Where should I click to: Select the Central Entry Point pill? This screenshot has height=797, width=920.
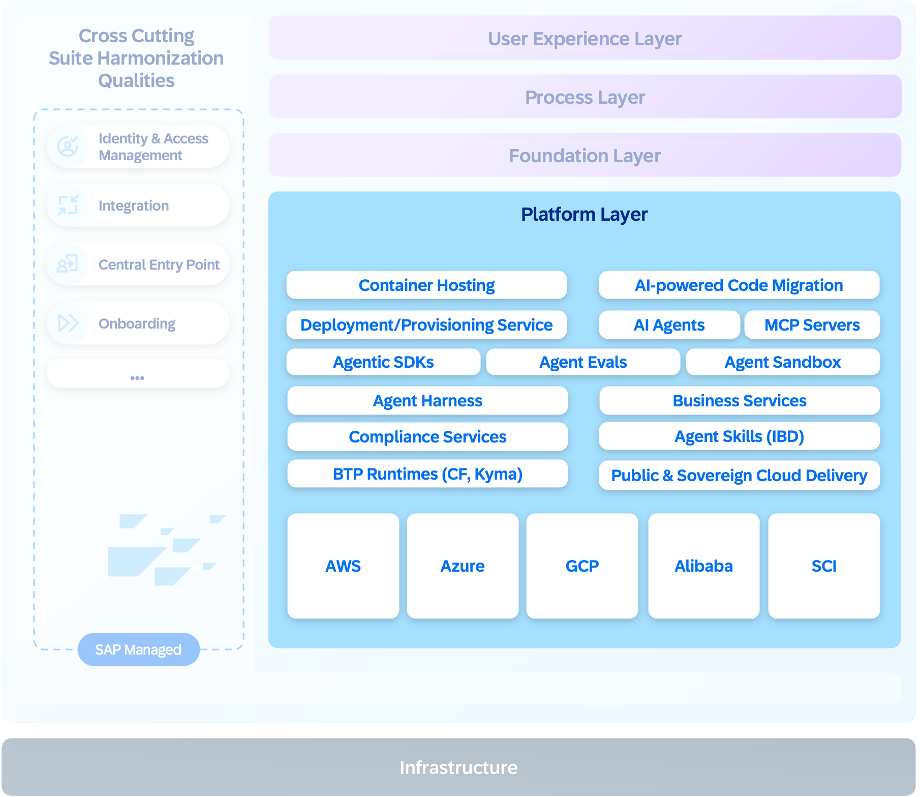click(138, 264)
